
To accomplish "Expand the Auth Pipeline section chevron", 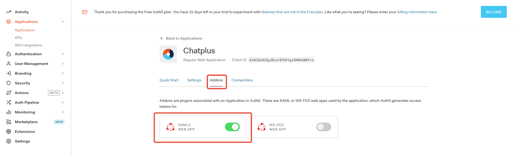I will click(x=63, y=102).
